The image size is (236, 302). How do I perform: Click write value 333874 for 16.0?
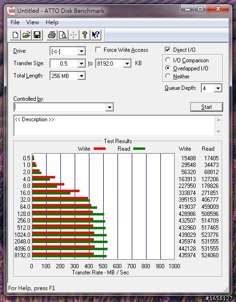click(x=187, y=193)
